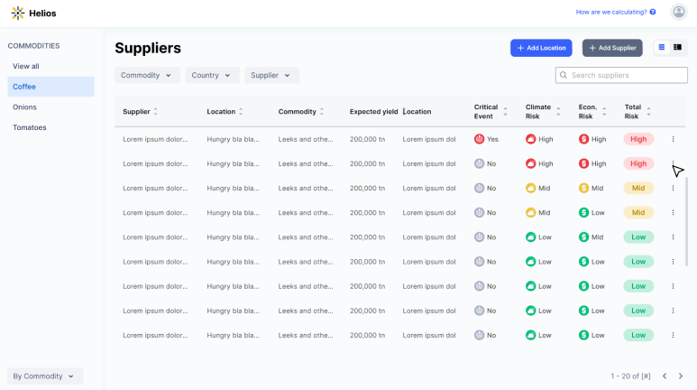The width and height of the screenshot is (697, 390).
Task: Focus the Search suppliers field
Action: tap(621, 75)
